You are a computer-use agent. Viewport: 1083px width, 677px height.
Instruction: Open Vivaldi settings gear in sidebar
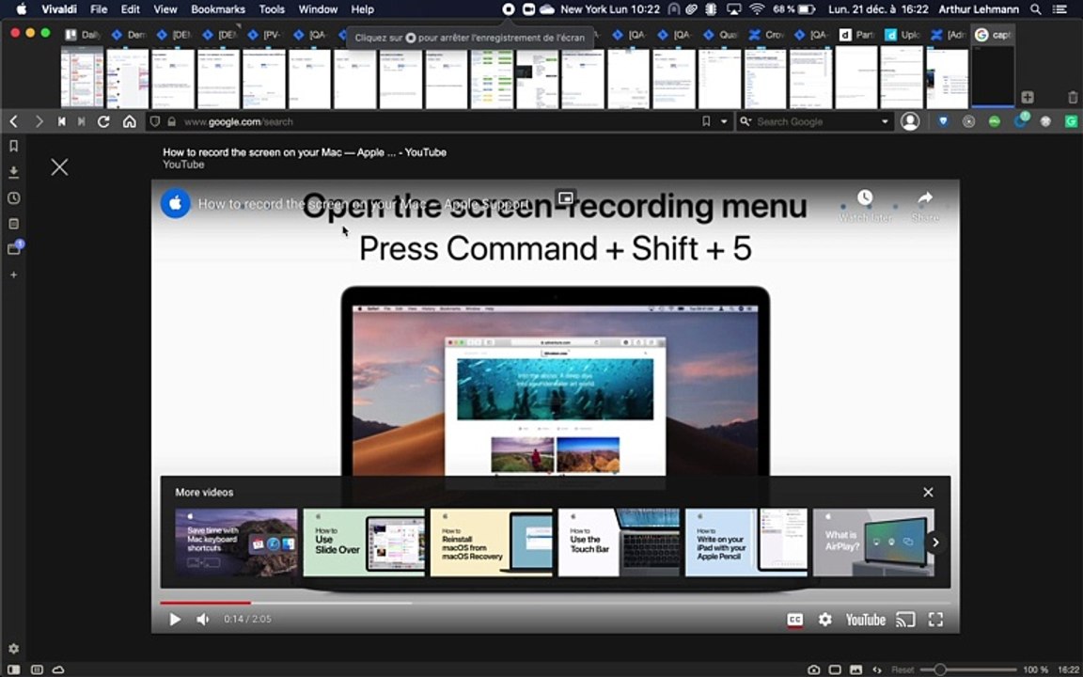(14, 649)
